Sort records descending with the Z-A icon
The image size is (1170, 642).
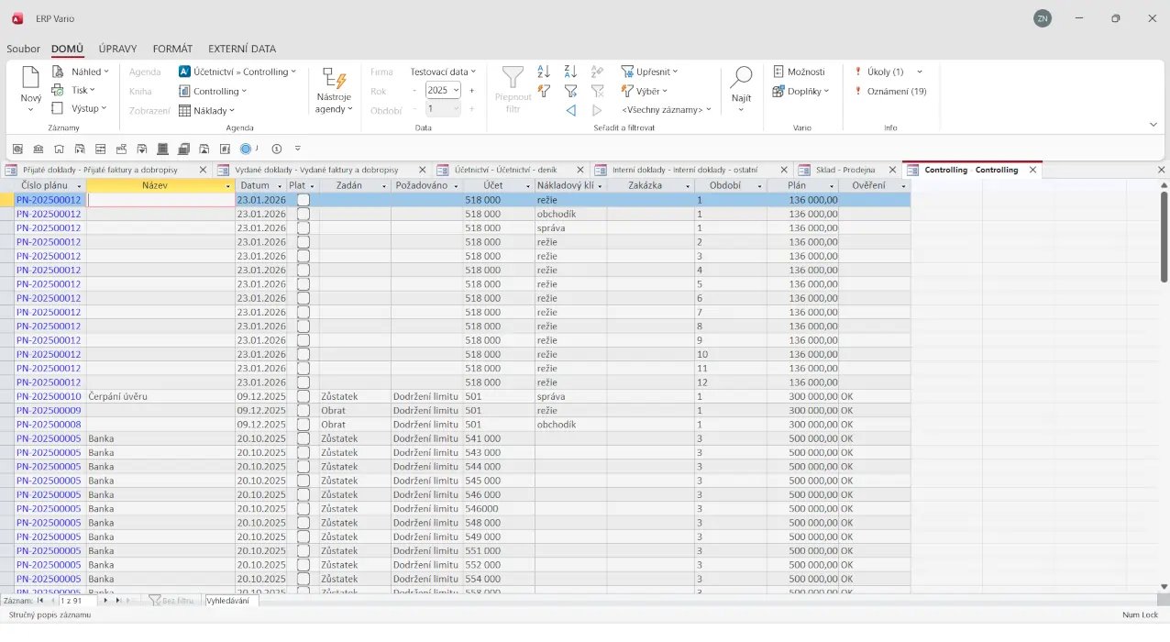[x=570, y=72]
